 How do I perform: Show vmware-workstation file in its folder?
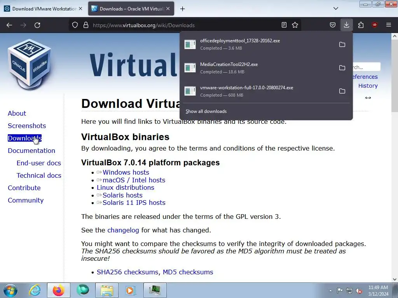342,91
